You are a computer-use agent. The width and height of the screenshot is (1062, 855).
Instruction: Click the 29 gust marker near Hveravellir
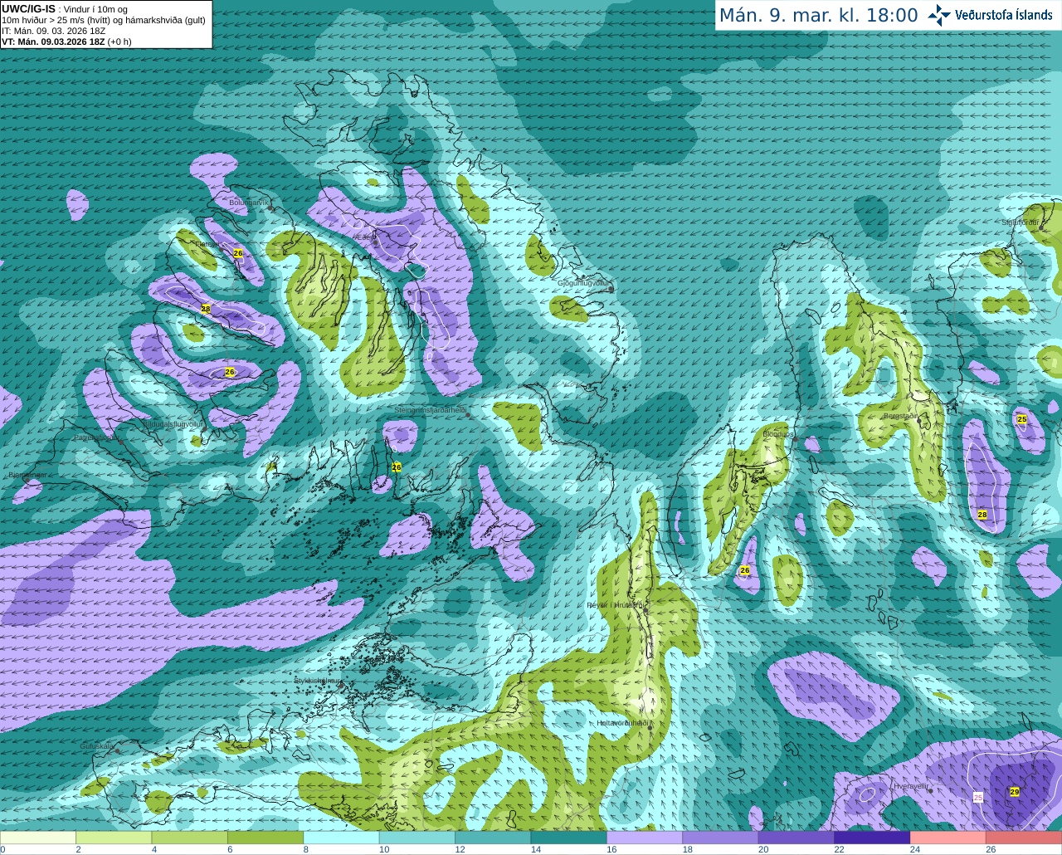click(x=1015, y=792)
